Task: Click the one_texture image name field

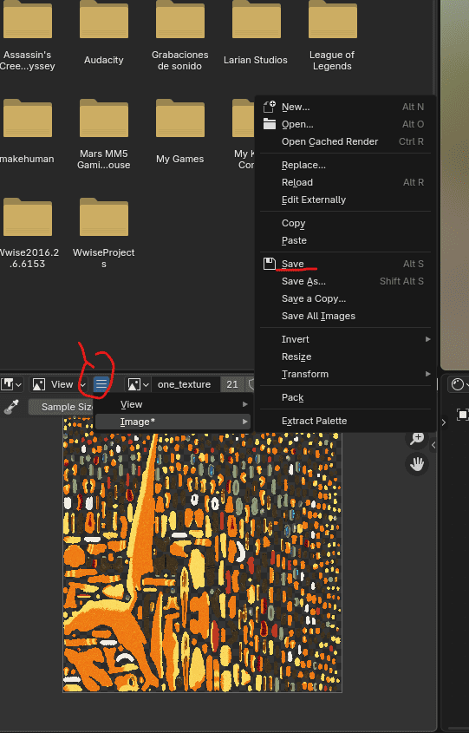Action: click(x=185, y=384)
